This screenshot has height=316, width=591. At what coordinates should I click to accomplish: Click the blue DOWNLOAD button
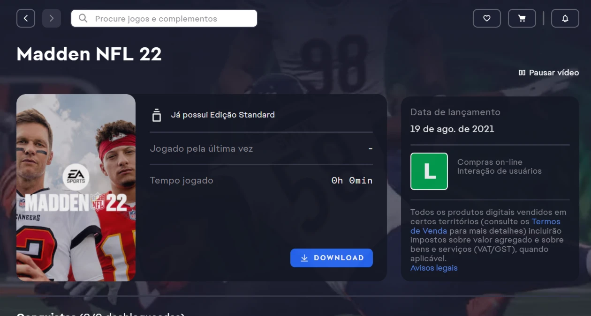(332, 258)
